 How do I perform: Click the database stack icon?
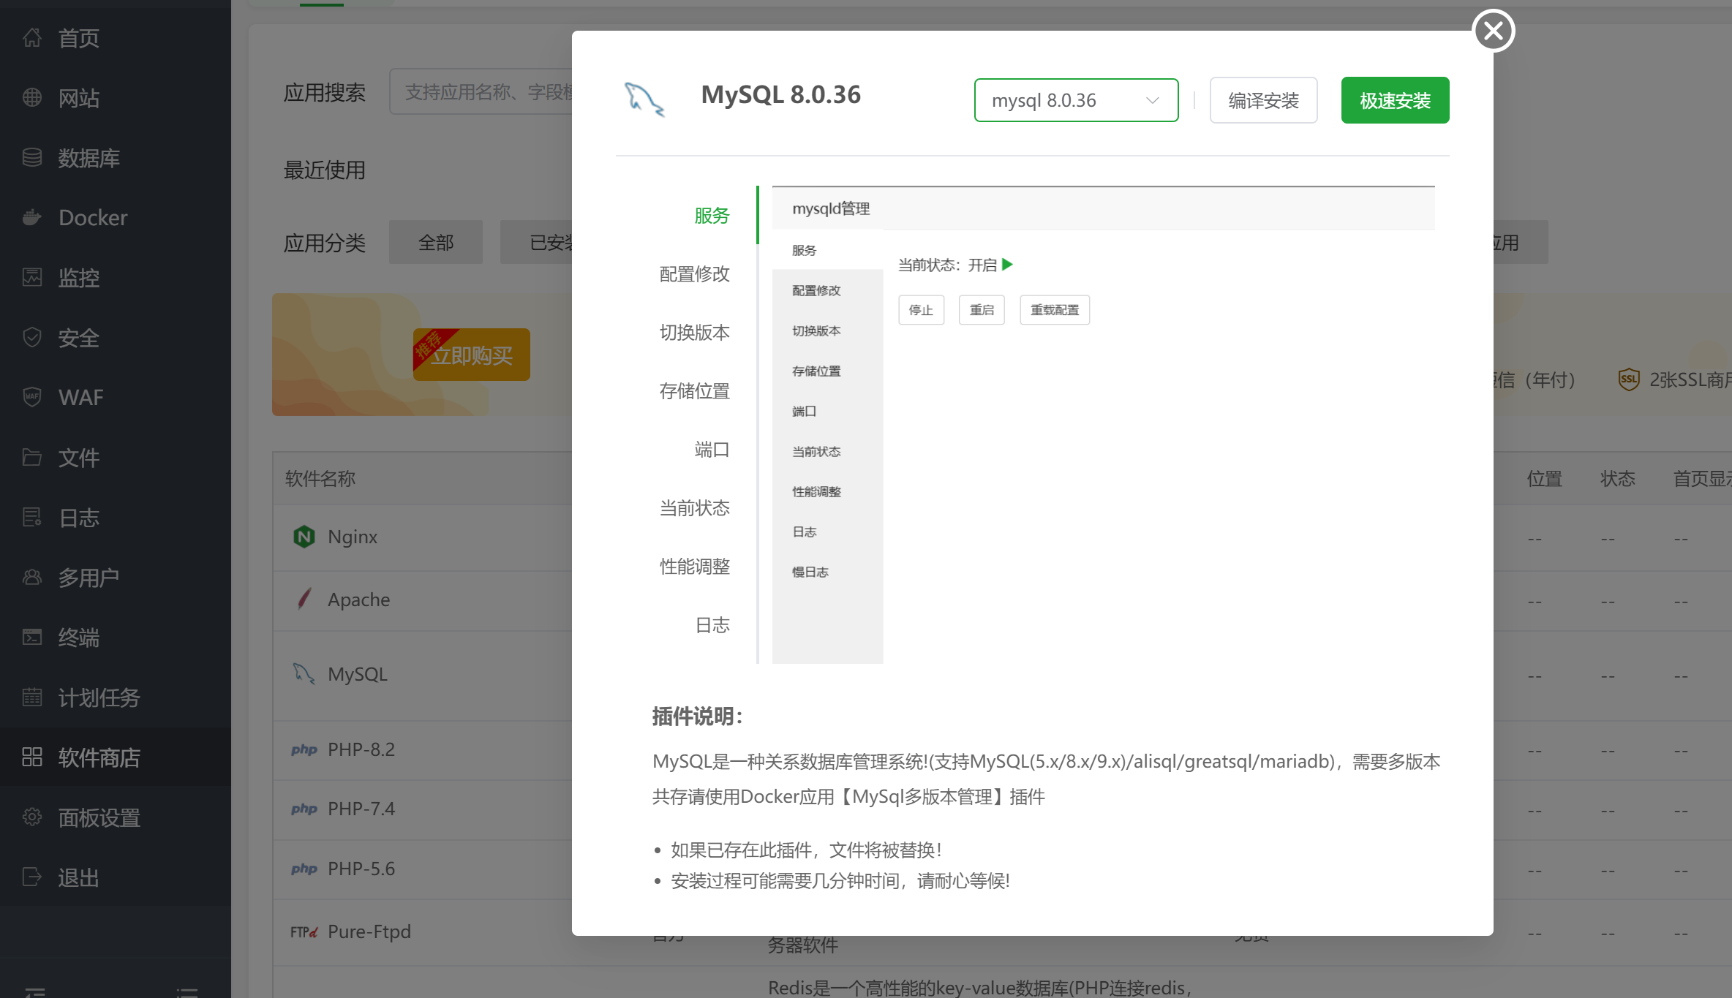[32, 157]
